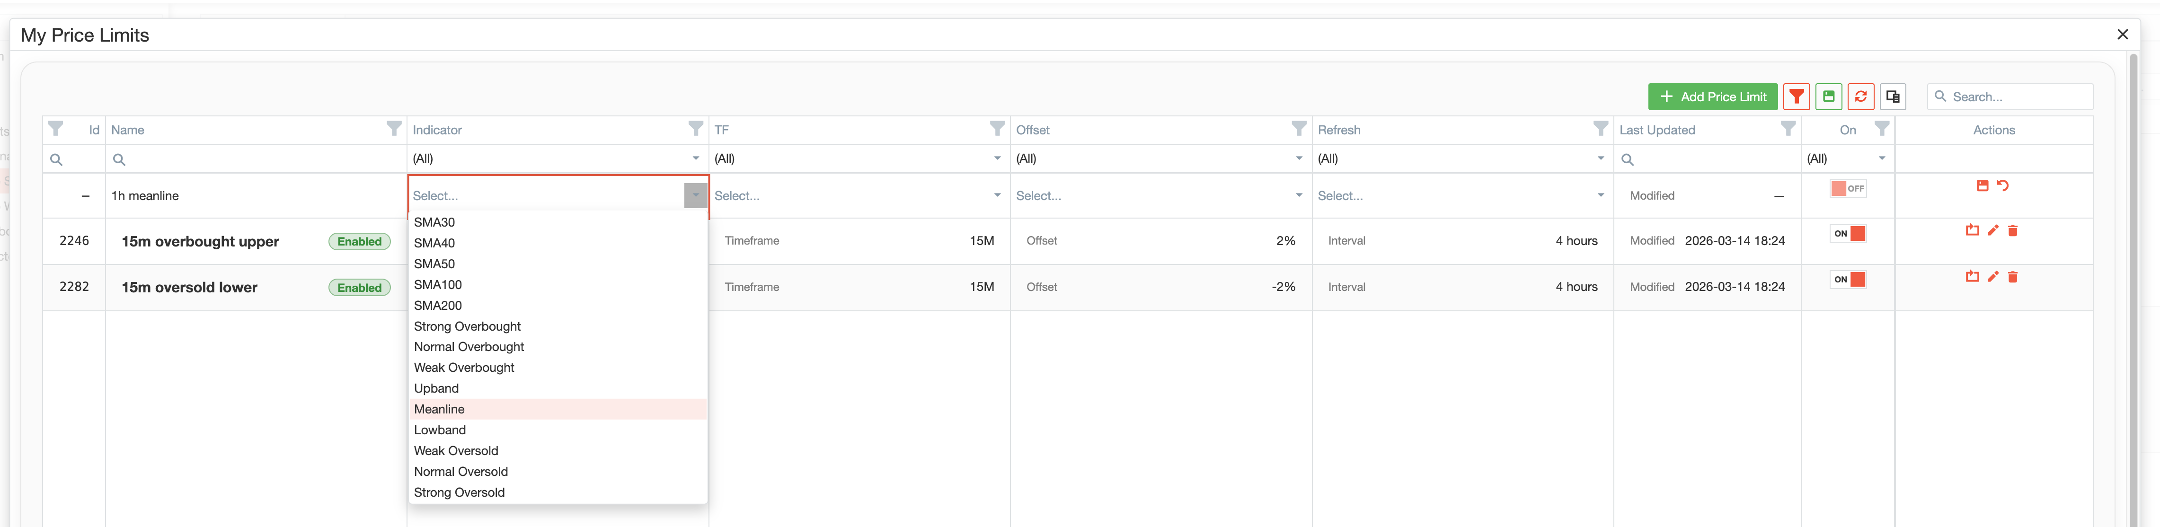Click the green save icon in toolbar
This screenshot has width=2160, height=527.
point(1828,97)
